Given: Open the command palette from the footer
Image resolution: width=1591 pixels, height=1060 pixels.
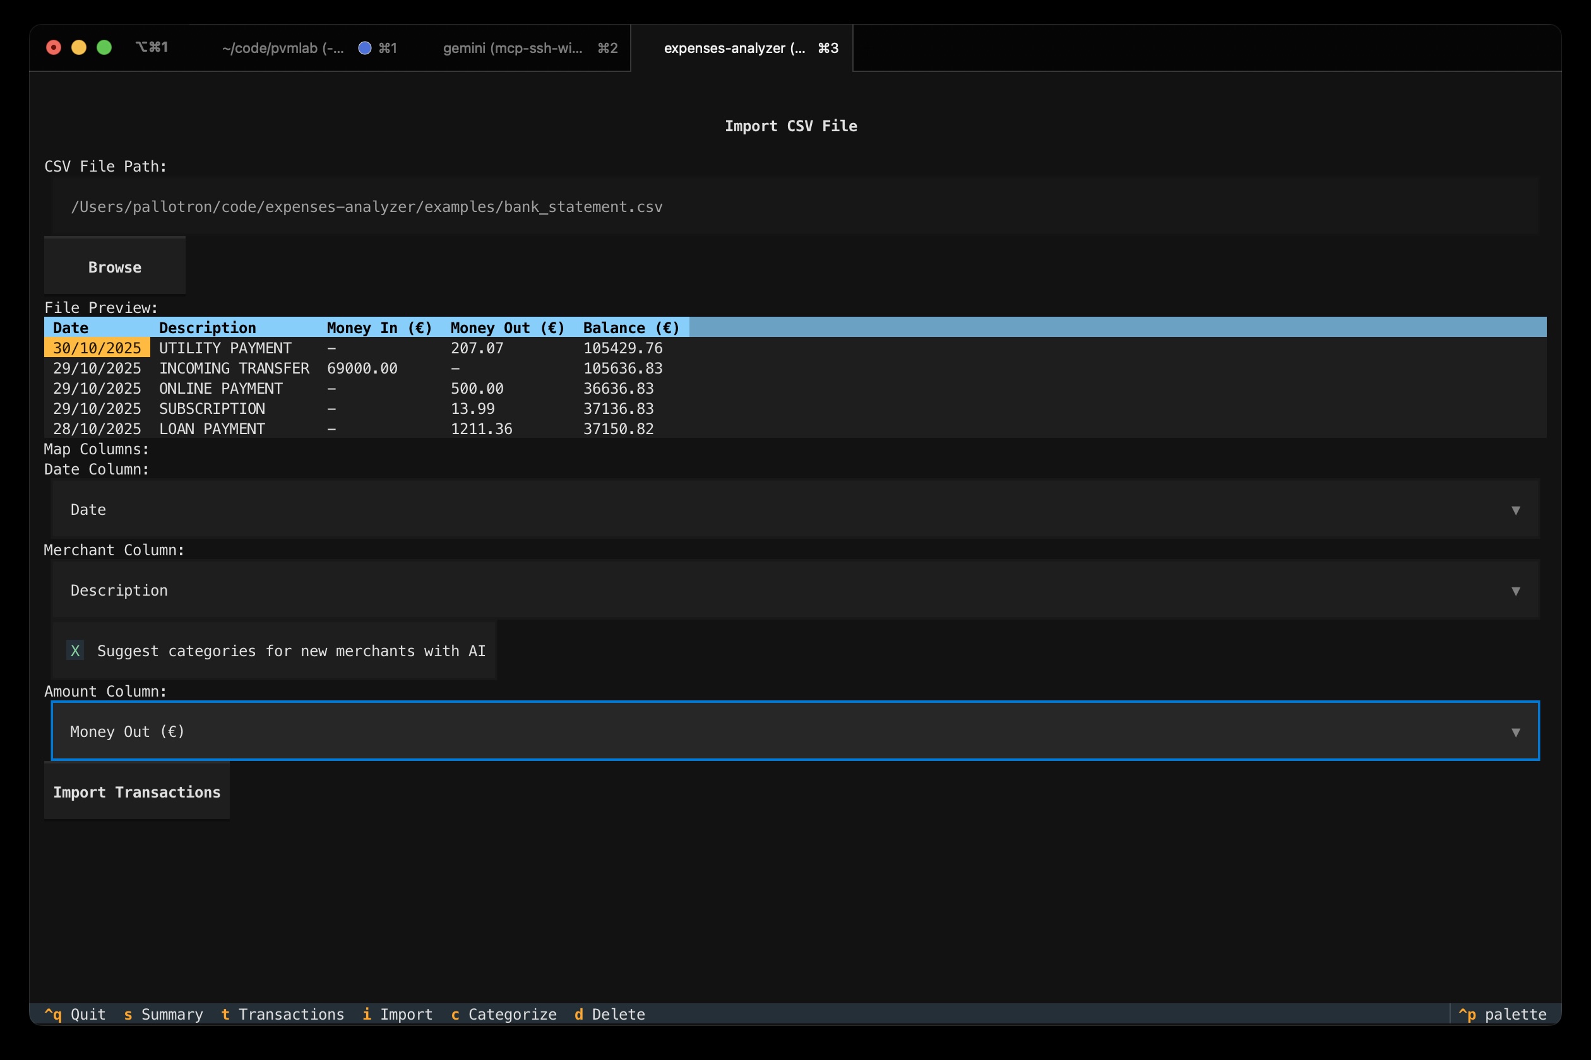Looking at the screenshot, I should [x=1505, y=1014].
